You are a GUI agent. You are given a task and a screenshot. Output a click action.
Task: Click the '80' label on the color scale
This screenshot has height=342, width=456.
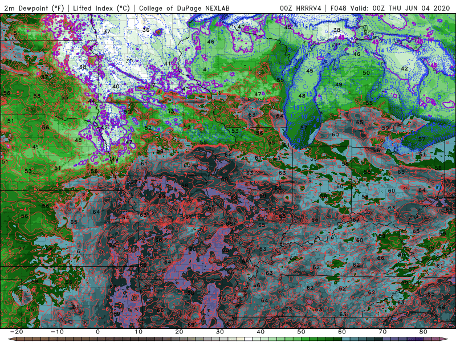coord(424,332)
